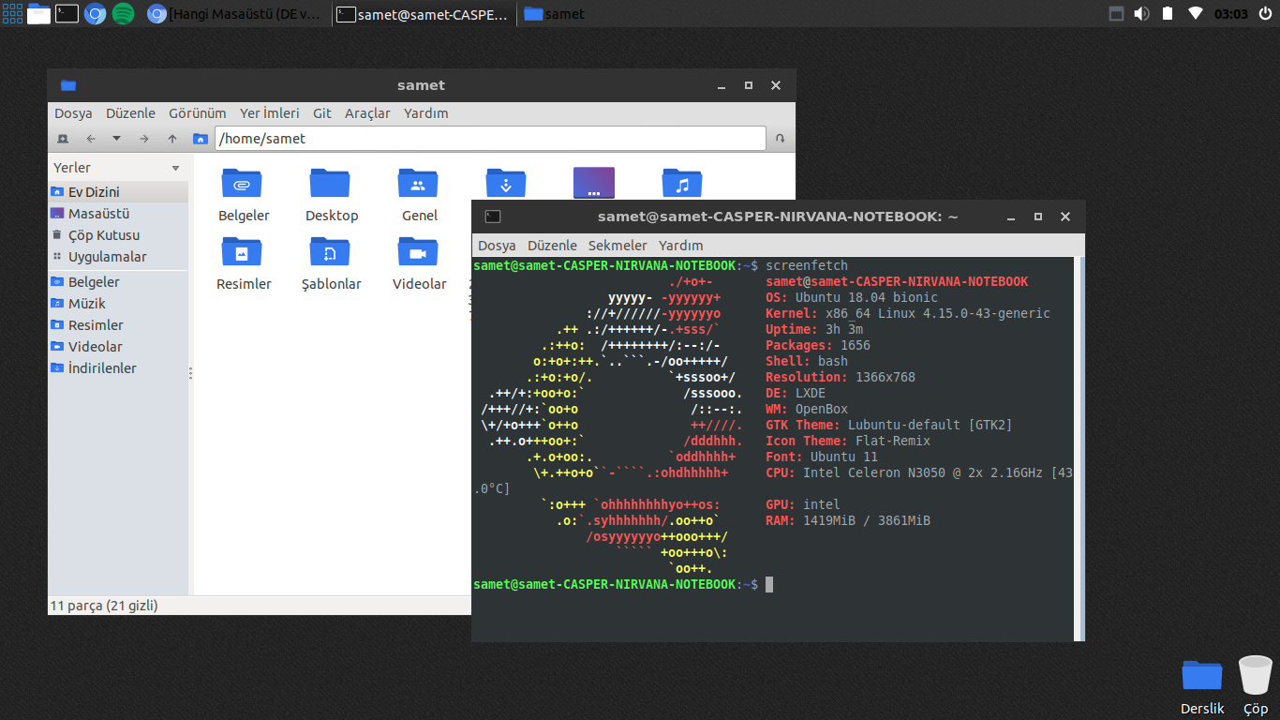Click the 11 parça (21 gizli) status text
Viewport: 1280px width, 720px height.
[x=104, y=606]
